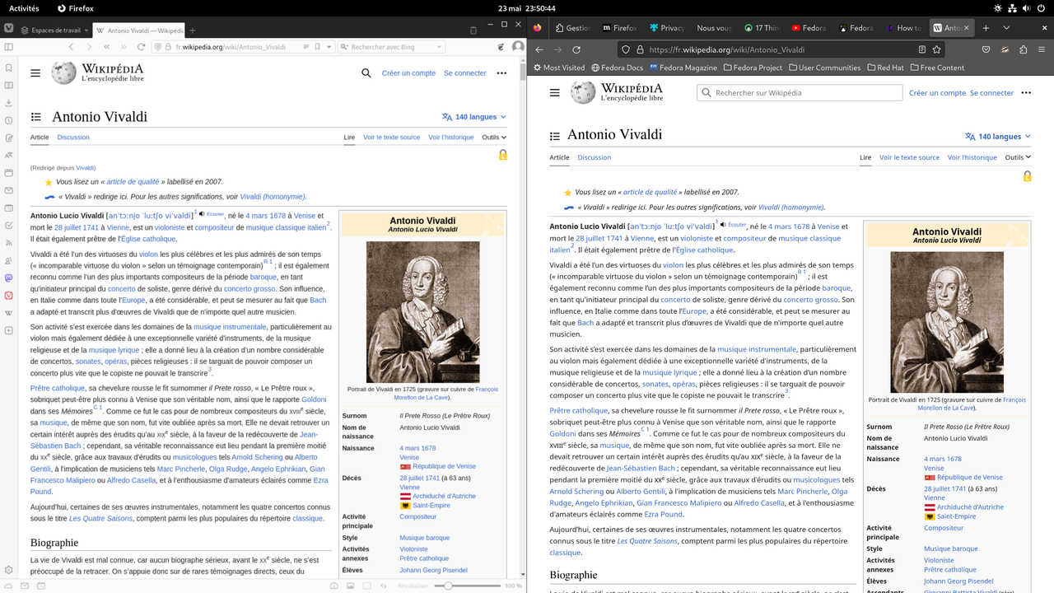The height and width of the screenshot is (593, 1054).
Task: Expand Espaces de travail workspace dropdown
Action: tap(56, 30)
